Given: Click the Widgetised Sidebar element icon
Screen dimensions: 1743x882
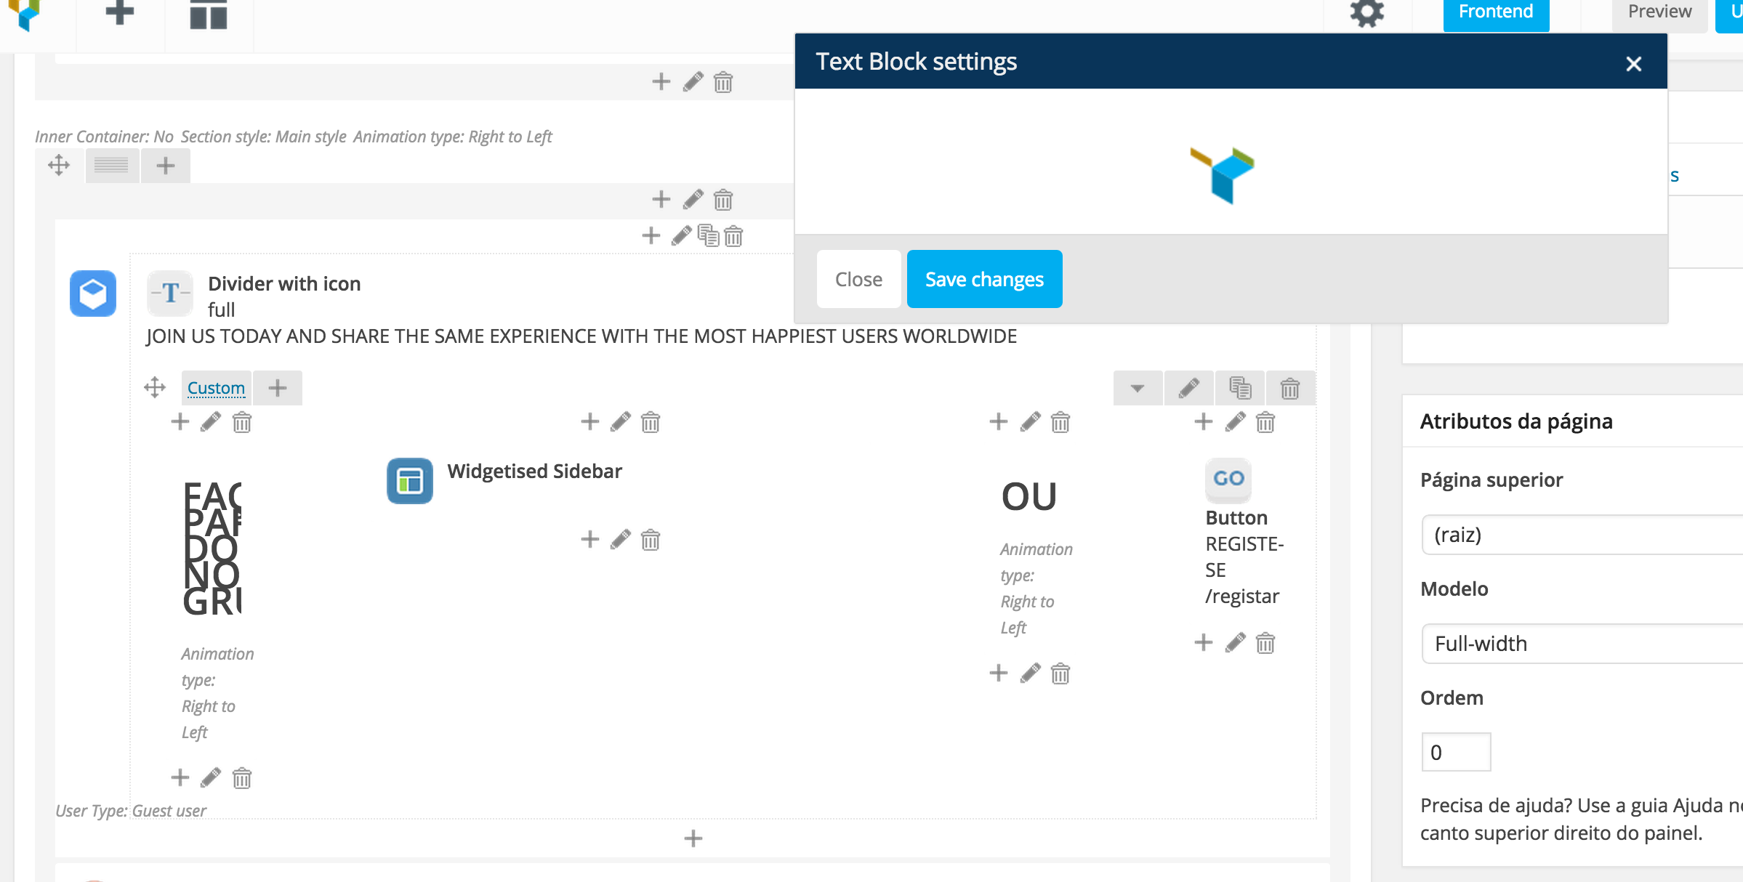Looking at the screenshot, I should (410, 481).
